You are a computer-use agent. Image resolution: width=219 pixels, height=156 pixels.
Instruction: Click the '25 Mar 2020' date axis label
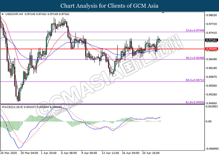(9, 153)
